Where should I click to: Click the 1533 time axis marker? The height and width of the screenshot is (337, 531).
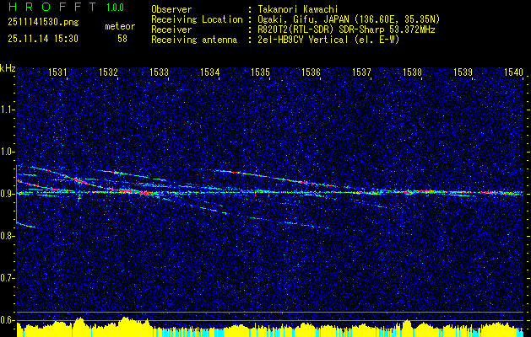159,72
